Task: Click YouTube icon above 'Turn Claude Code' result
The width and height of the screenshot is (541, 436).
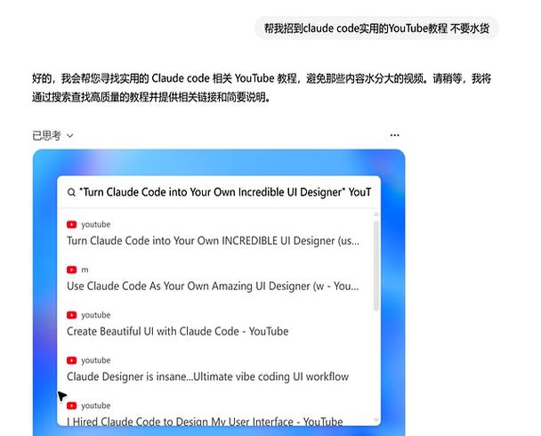Action: [71, 224]
